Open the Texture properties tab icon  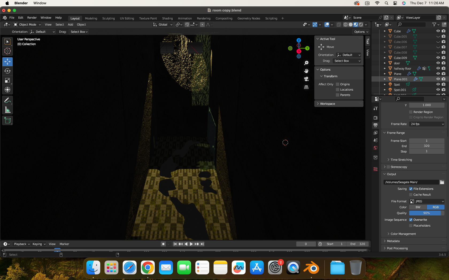click(x=376, y=169)
